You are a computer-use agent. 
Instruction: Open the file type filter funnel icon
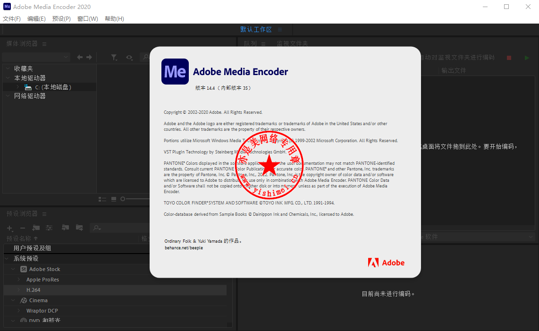tap(114, 58)
